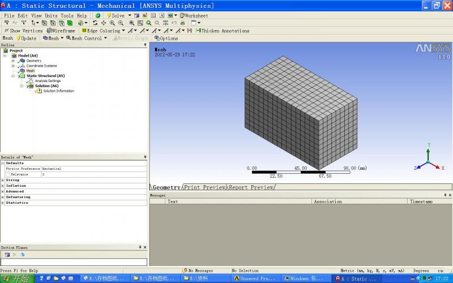Click the Rotate view icon
Screen dimensions: 453x283
coord(95,23)
